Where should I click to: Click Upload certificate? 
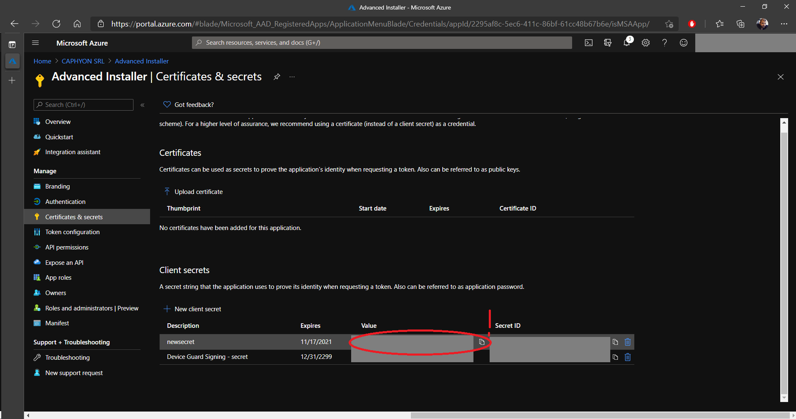194,192
